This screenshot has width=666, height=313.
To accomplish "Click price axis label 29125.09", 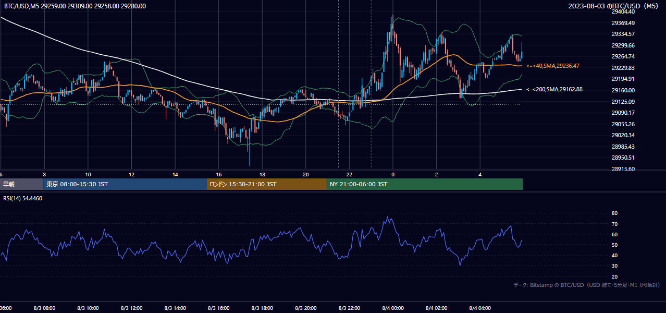I will pyautogui.click(x=623, y=102).
